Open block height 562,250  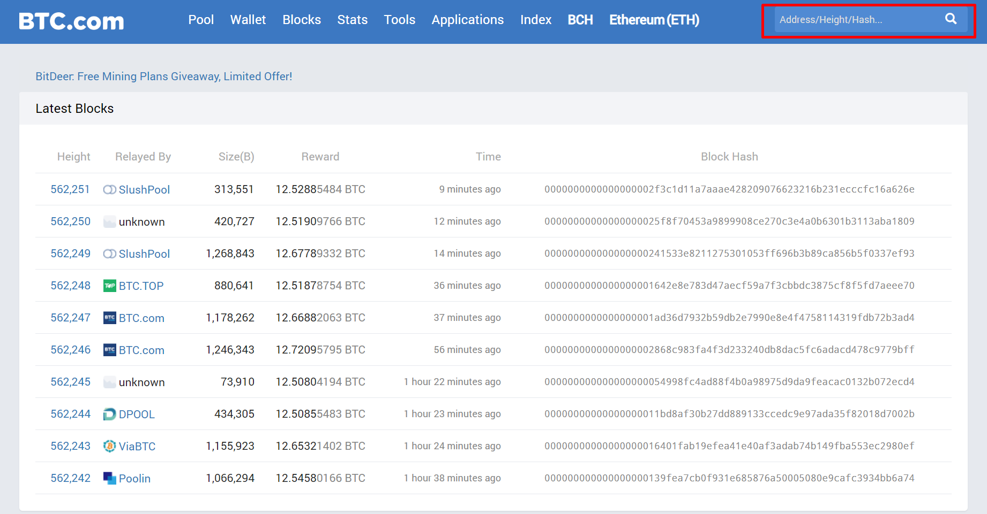tap(70, 221)
